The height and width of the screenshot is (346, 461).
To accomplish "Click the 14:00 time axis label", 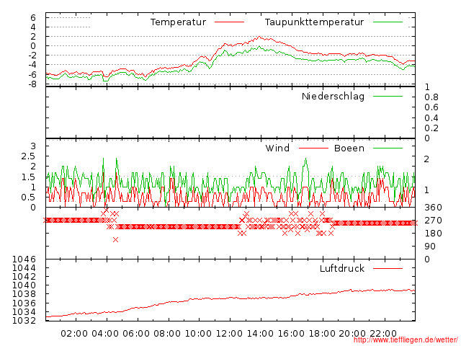I will [260, 334].
